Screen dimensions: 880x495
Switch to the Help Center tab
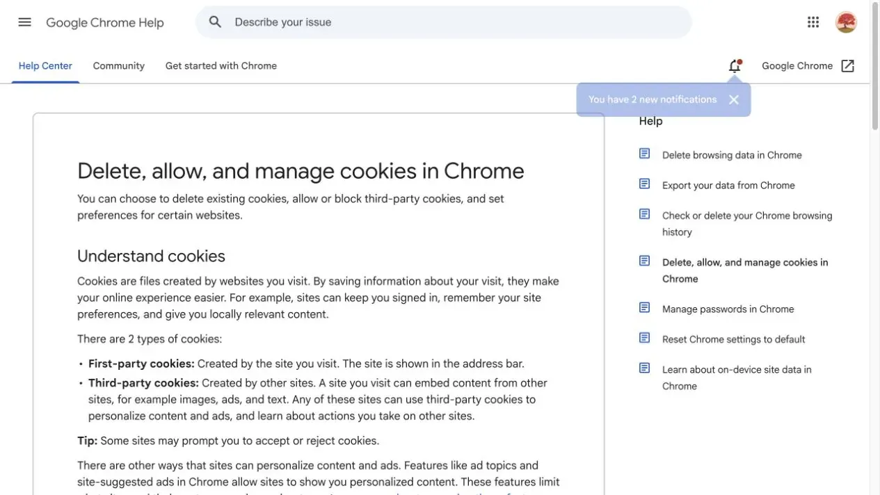pyautogui.click(x=45, y=66)
